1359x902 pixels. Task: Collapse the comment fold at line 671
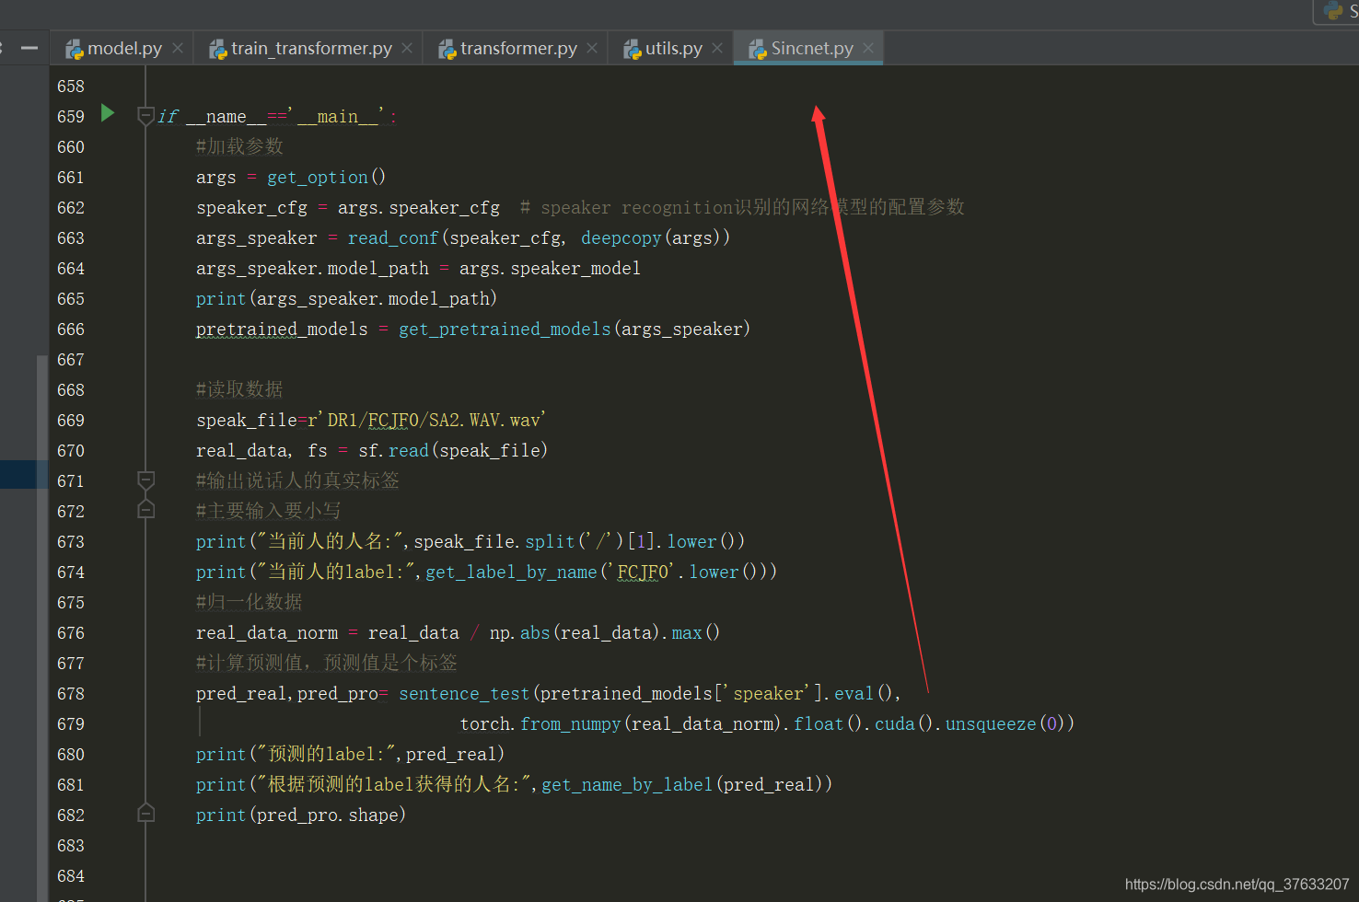coord(145,480)
